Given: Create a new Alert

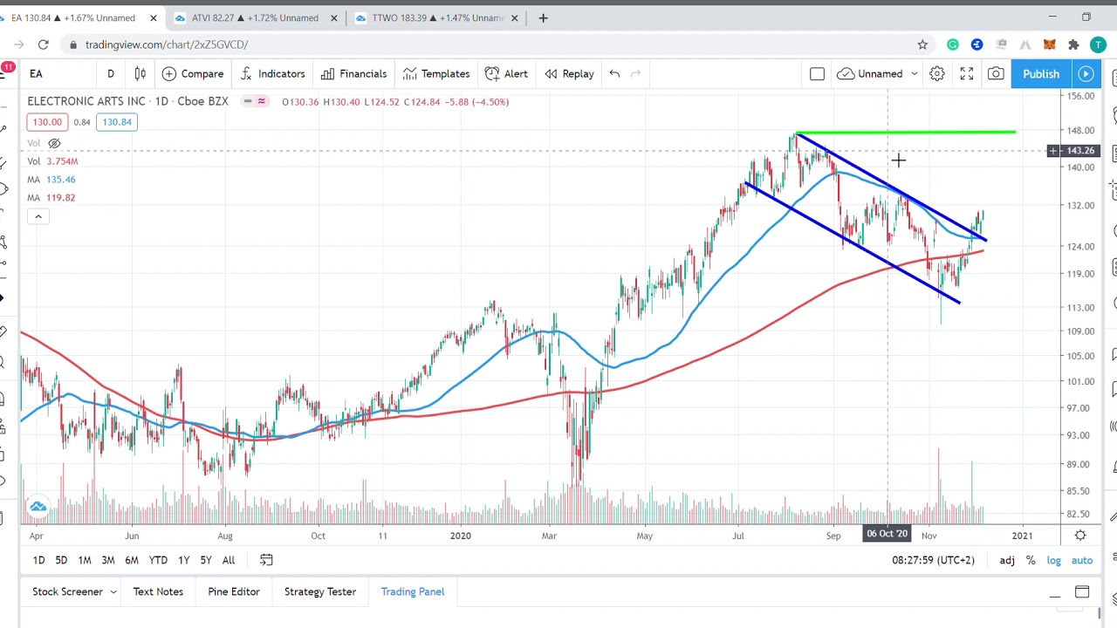Looking at the screenshot, I should 506,74.
